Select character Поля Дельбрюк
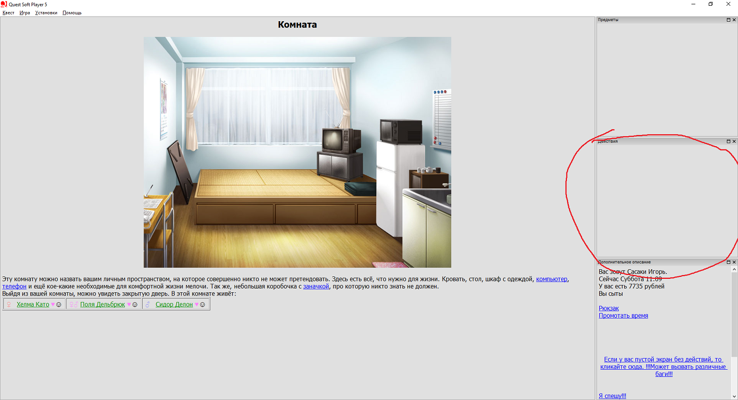Screen dimensions: 738x400 [x=102, y=304]
